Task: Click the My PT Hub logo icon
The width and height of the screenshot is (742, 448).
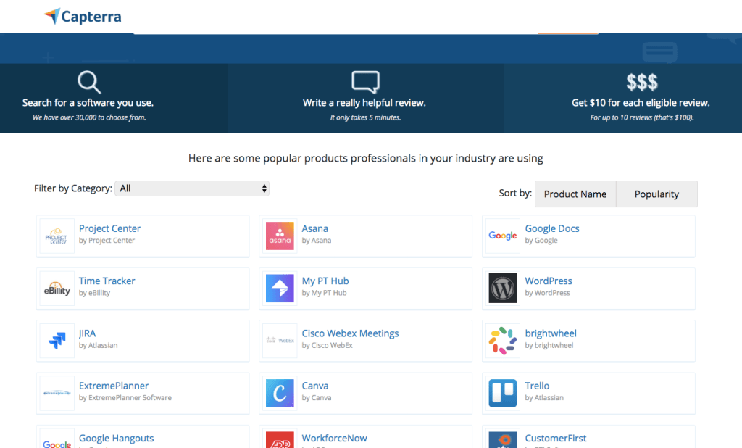Action: pyautogui.click(x=280, y=289)
